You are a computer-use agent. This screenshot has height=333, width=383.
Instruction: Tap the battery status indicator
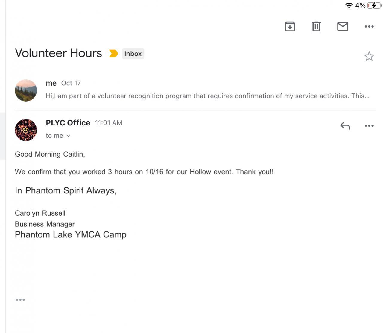374,5
